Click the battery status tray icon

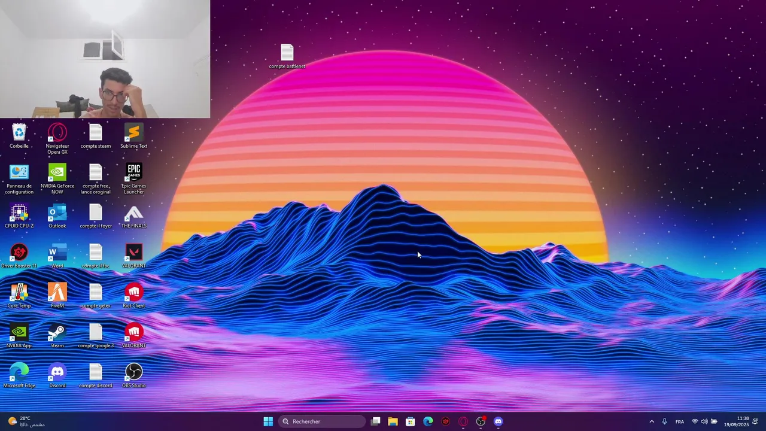coord(714,421)
